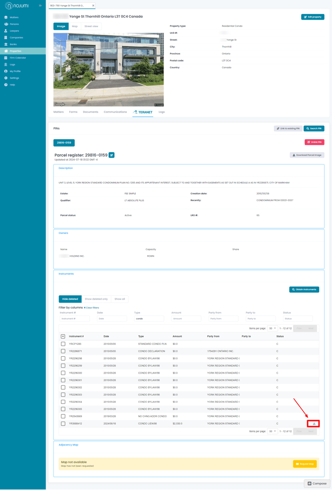Open the Documents tab

coord(91,112)
